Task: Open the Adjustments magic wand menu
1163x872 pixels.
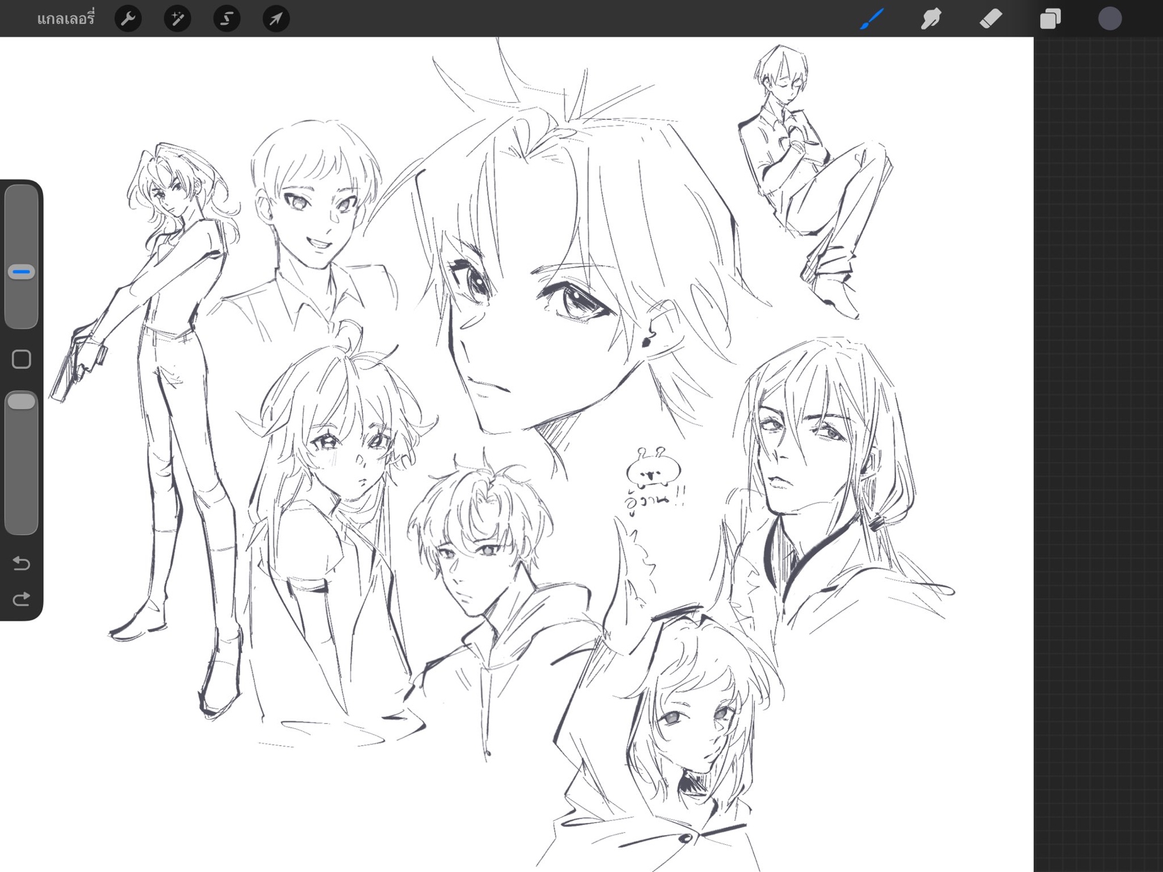Action: pos(177,19)
